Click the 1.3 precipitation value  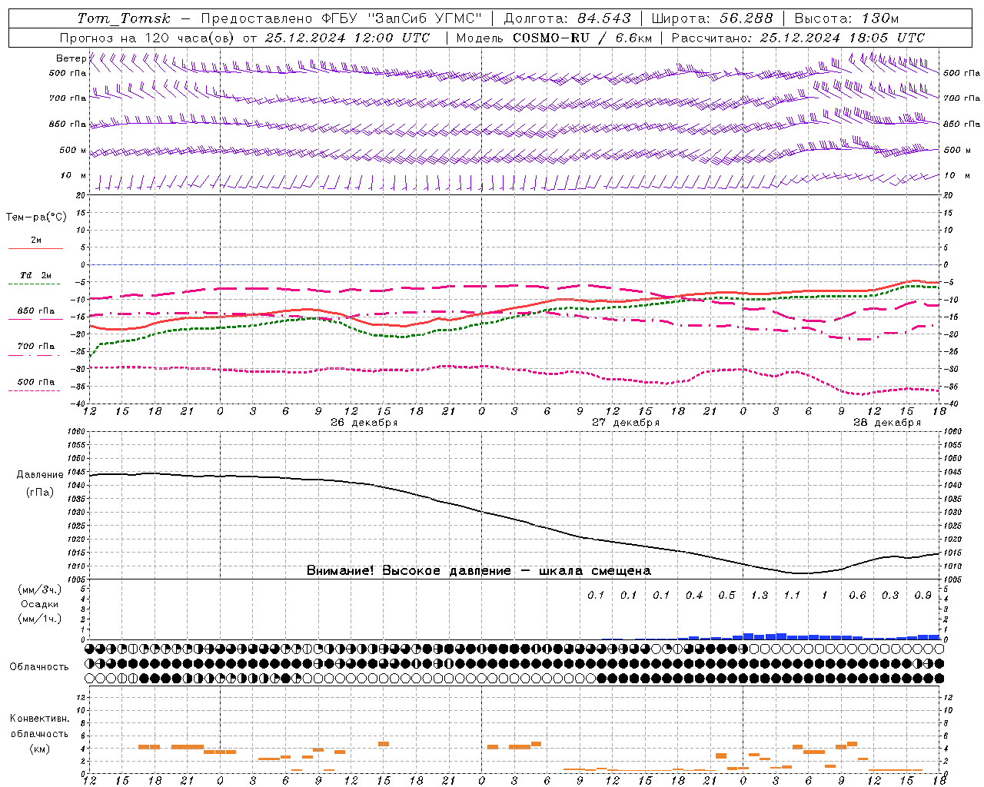point(760,596)
